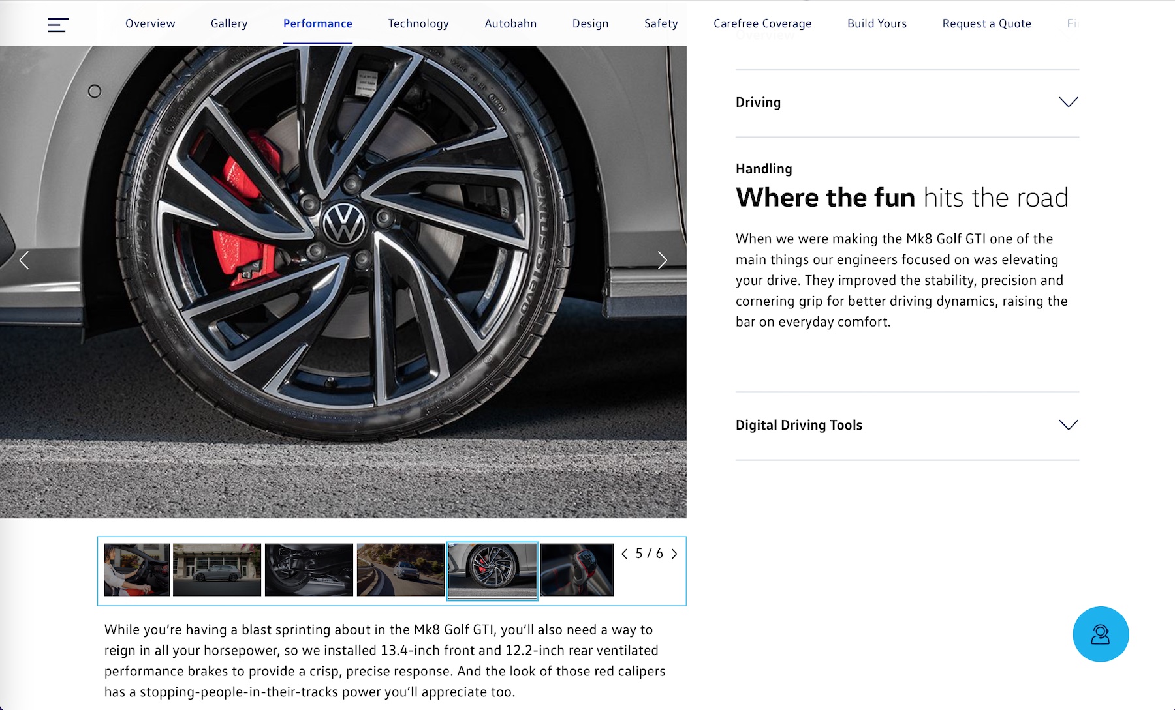1175x710 pixels.
Task: Click the Build Yours link
Action: tap(877, 23)
